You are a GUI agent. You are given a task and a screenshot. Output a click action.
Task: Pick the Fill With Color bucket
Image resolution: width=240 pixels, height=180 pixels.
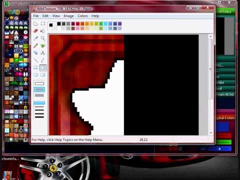pos(43,31)
